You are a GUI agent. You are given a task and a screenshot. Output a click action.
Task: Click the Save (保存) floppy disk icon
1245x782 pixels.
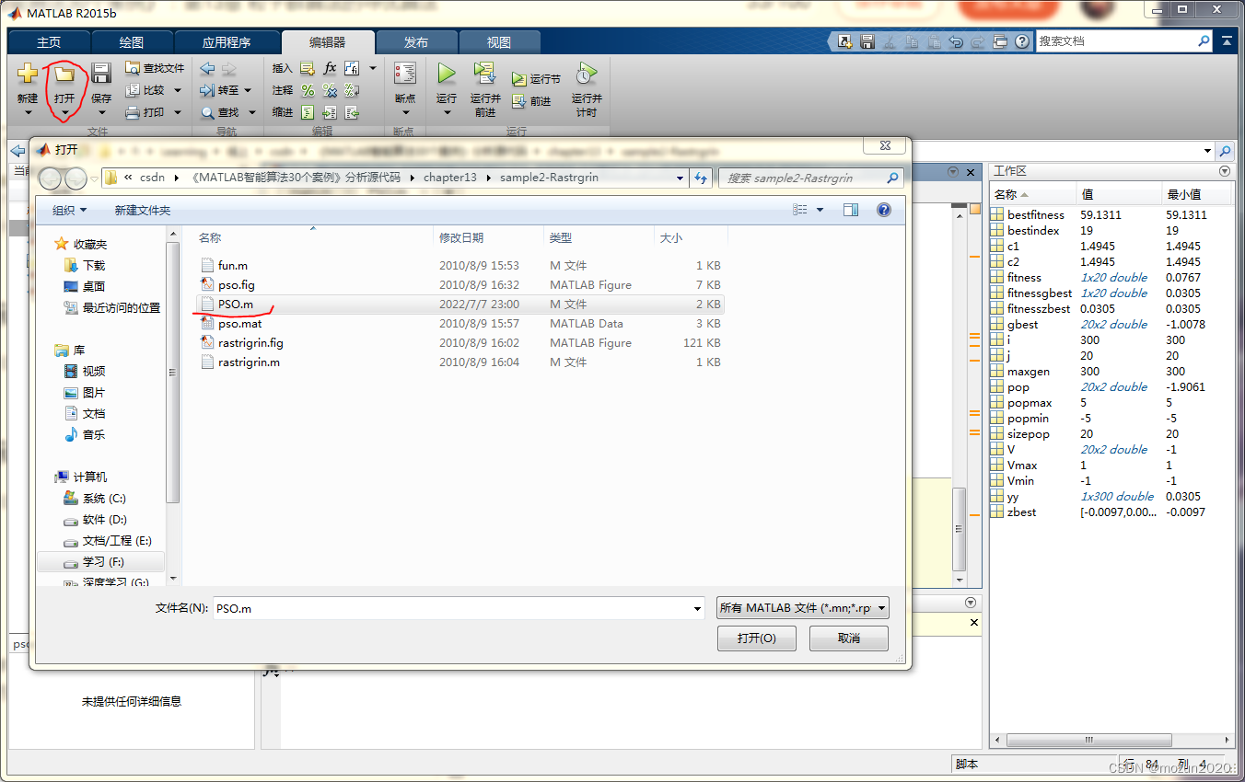pyautogui.click(x=101, y=74)
